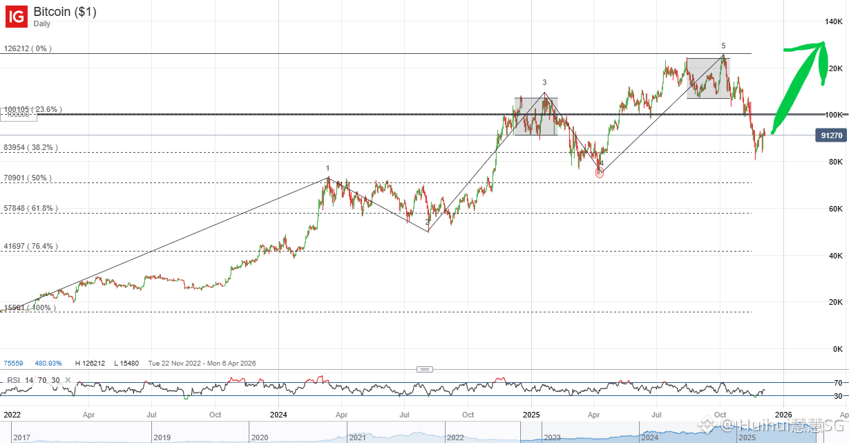
Task: Select the red circle marker at wave 4
Action: tap(599, 173)
